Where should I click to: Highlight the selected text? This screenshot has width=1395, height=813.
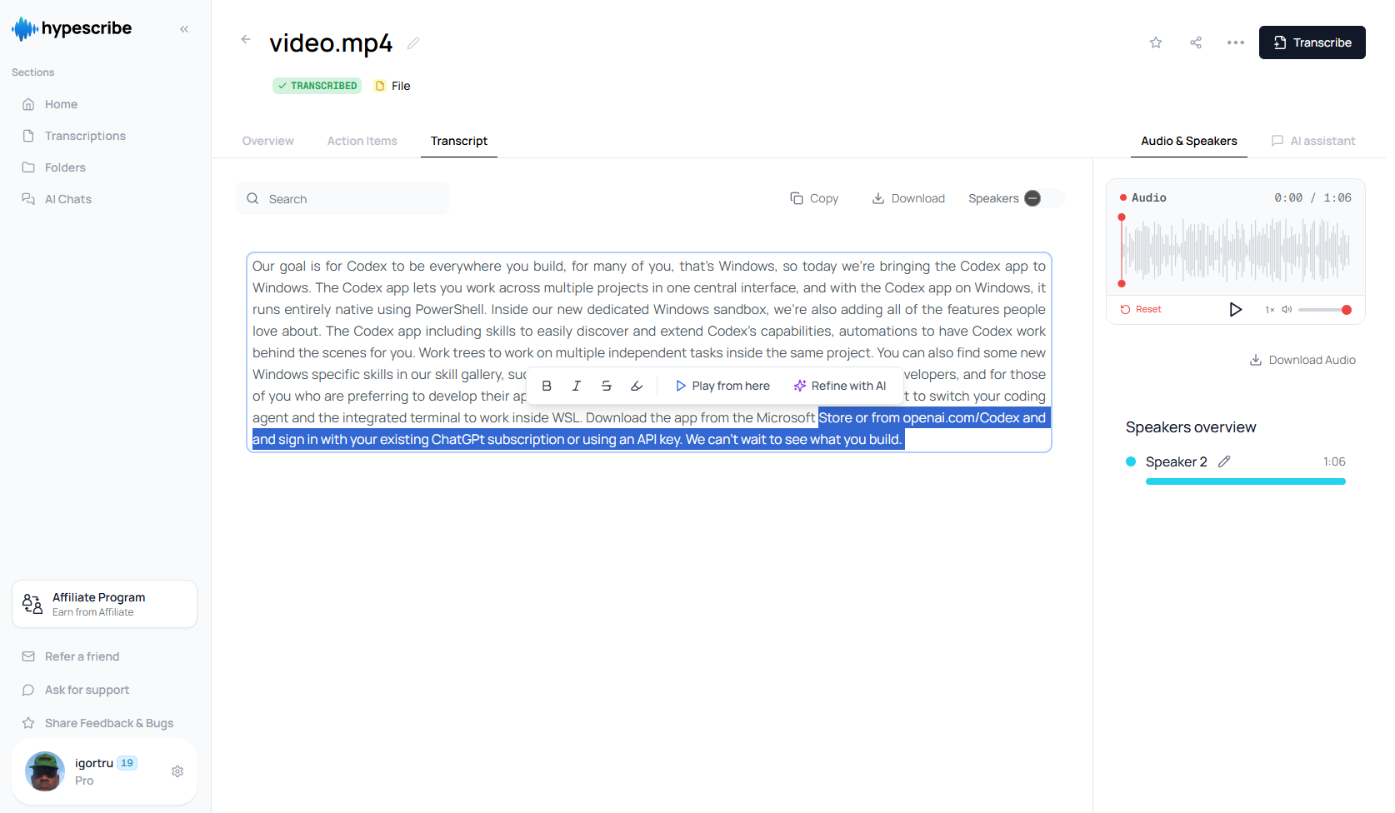point(637,386)
